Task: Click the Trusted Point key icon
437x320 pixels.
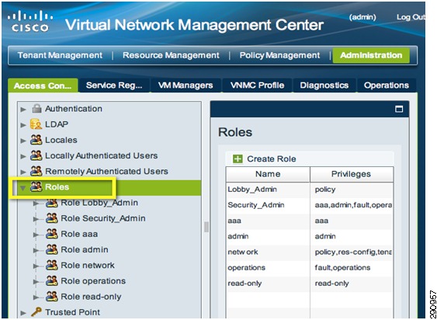Action: coord(36,312)
